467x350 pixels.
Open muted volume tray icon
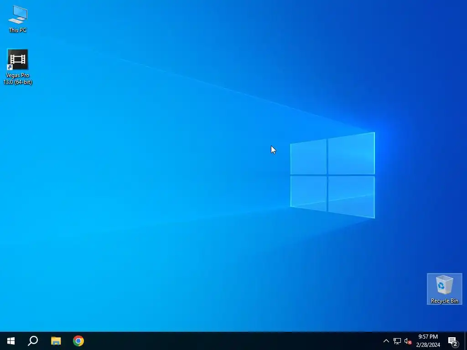[x=408, y=341]
